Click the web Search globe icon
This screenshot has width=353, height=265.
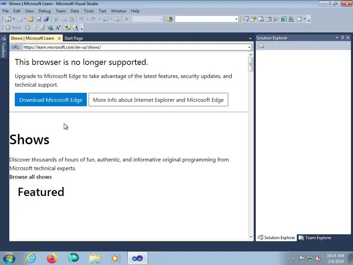(x=50, y=28)
